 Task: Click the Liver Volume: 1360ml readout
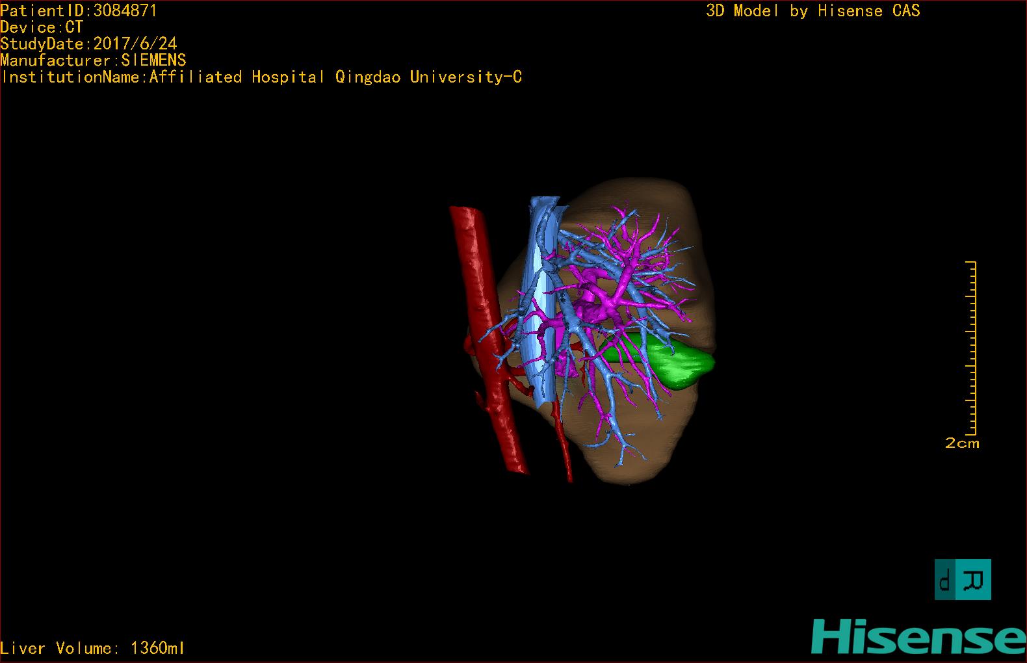92,648
